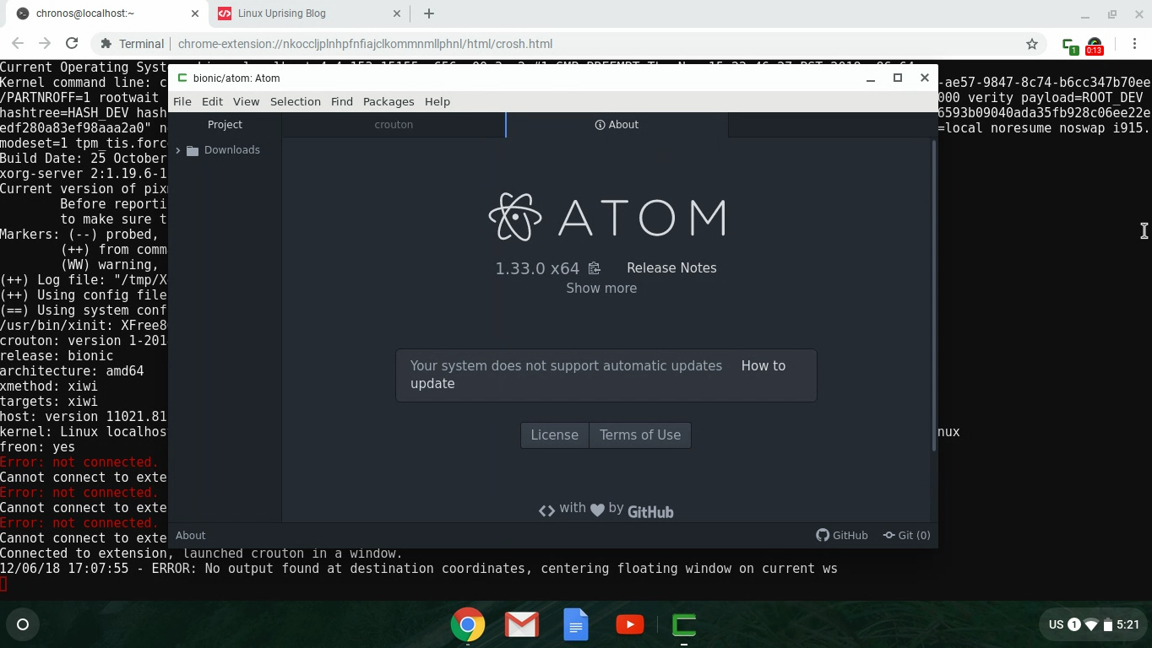
Task: Toggle the bookmark star in the address bar
Action: coord(1031,43)
